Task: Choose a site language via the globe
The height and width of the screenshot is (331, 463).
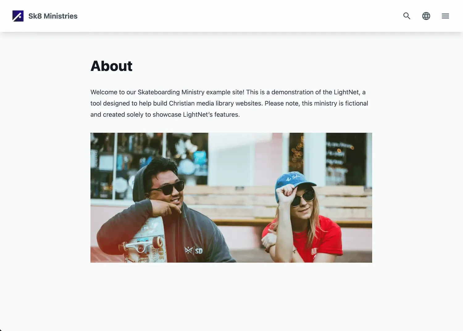Action: click(x=426, y=16)
